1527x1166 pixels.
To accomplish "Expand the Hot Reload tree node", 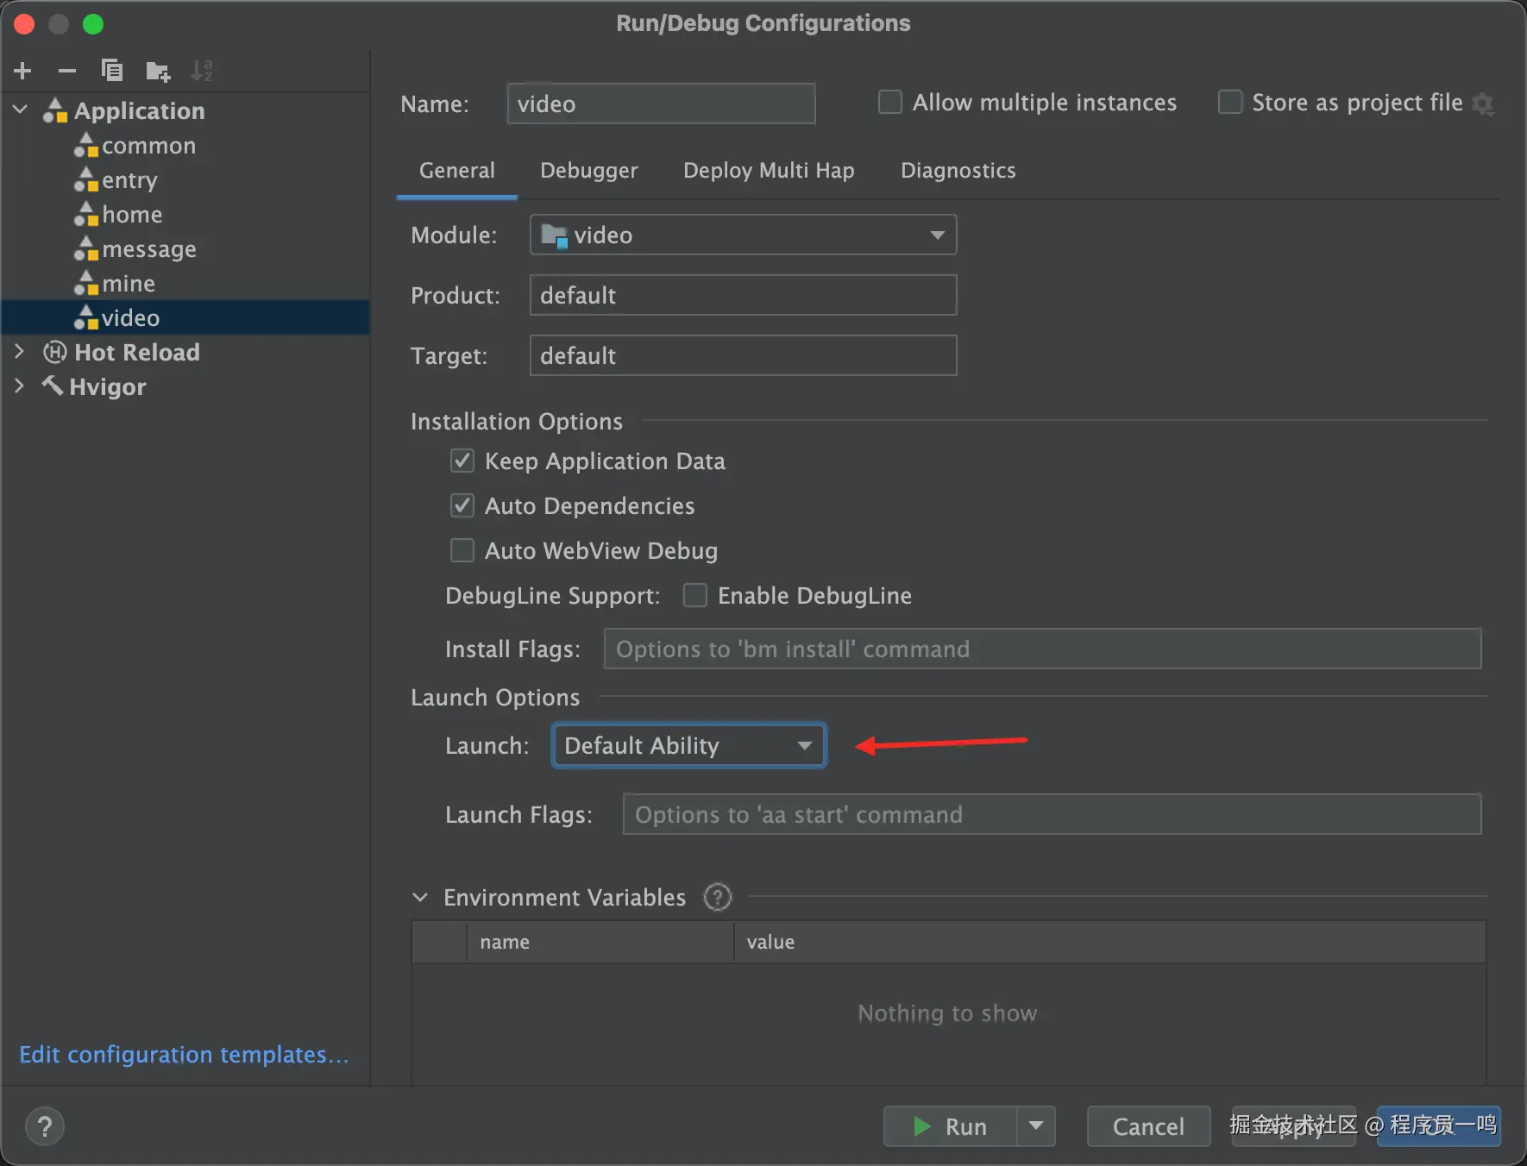I will [20, 352].
